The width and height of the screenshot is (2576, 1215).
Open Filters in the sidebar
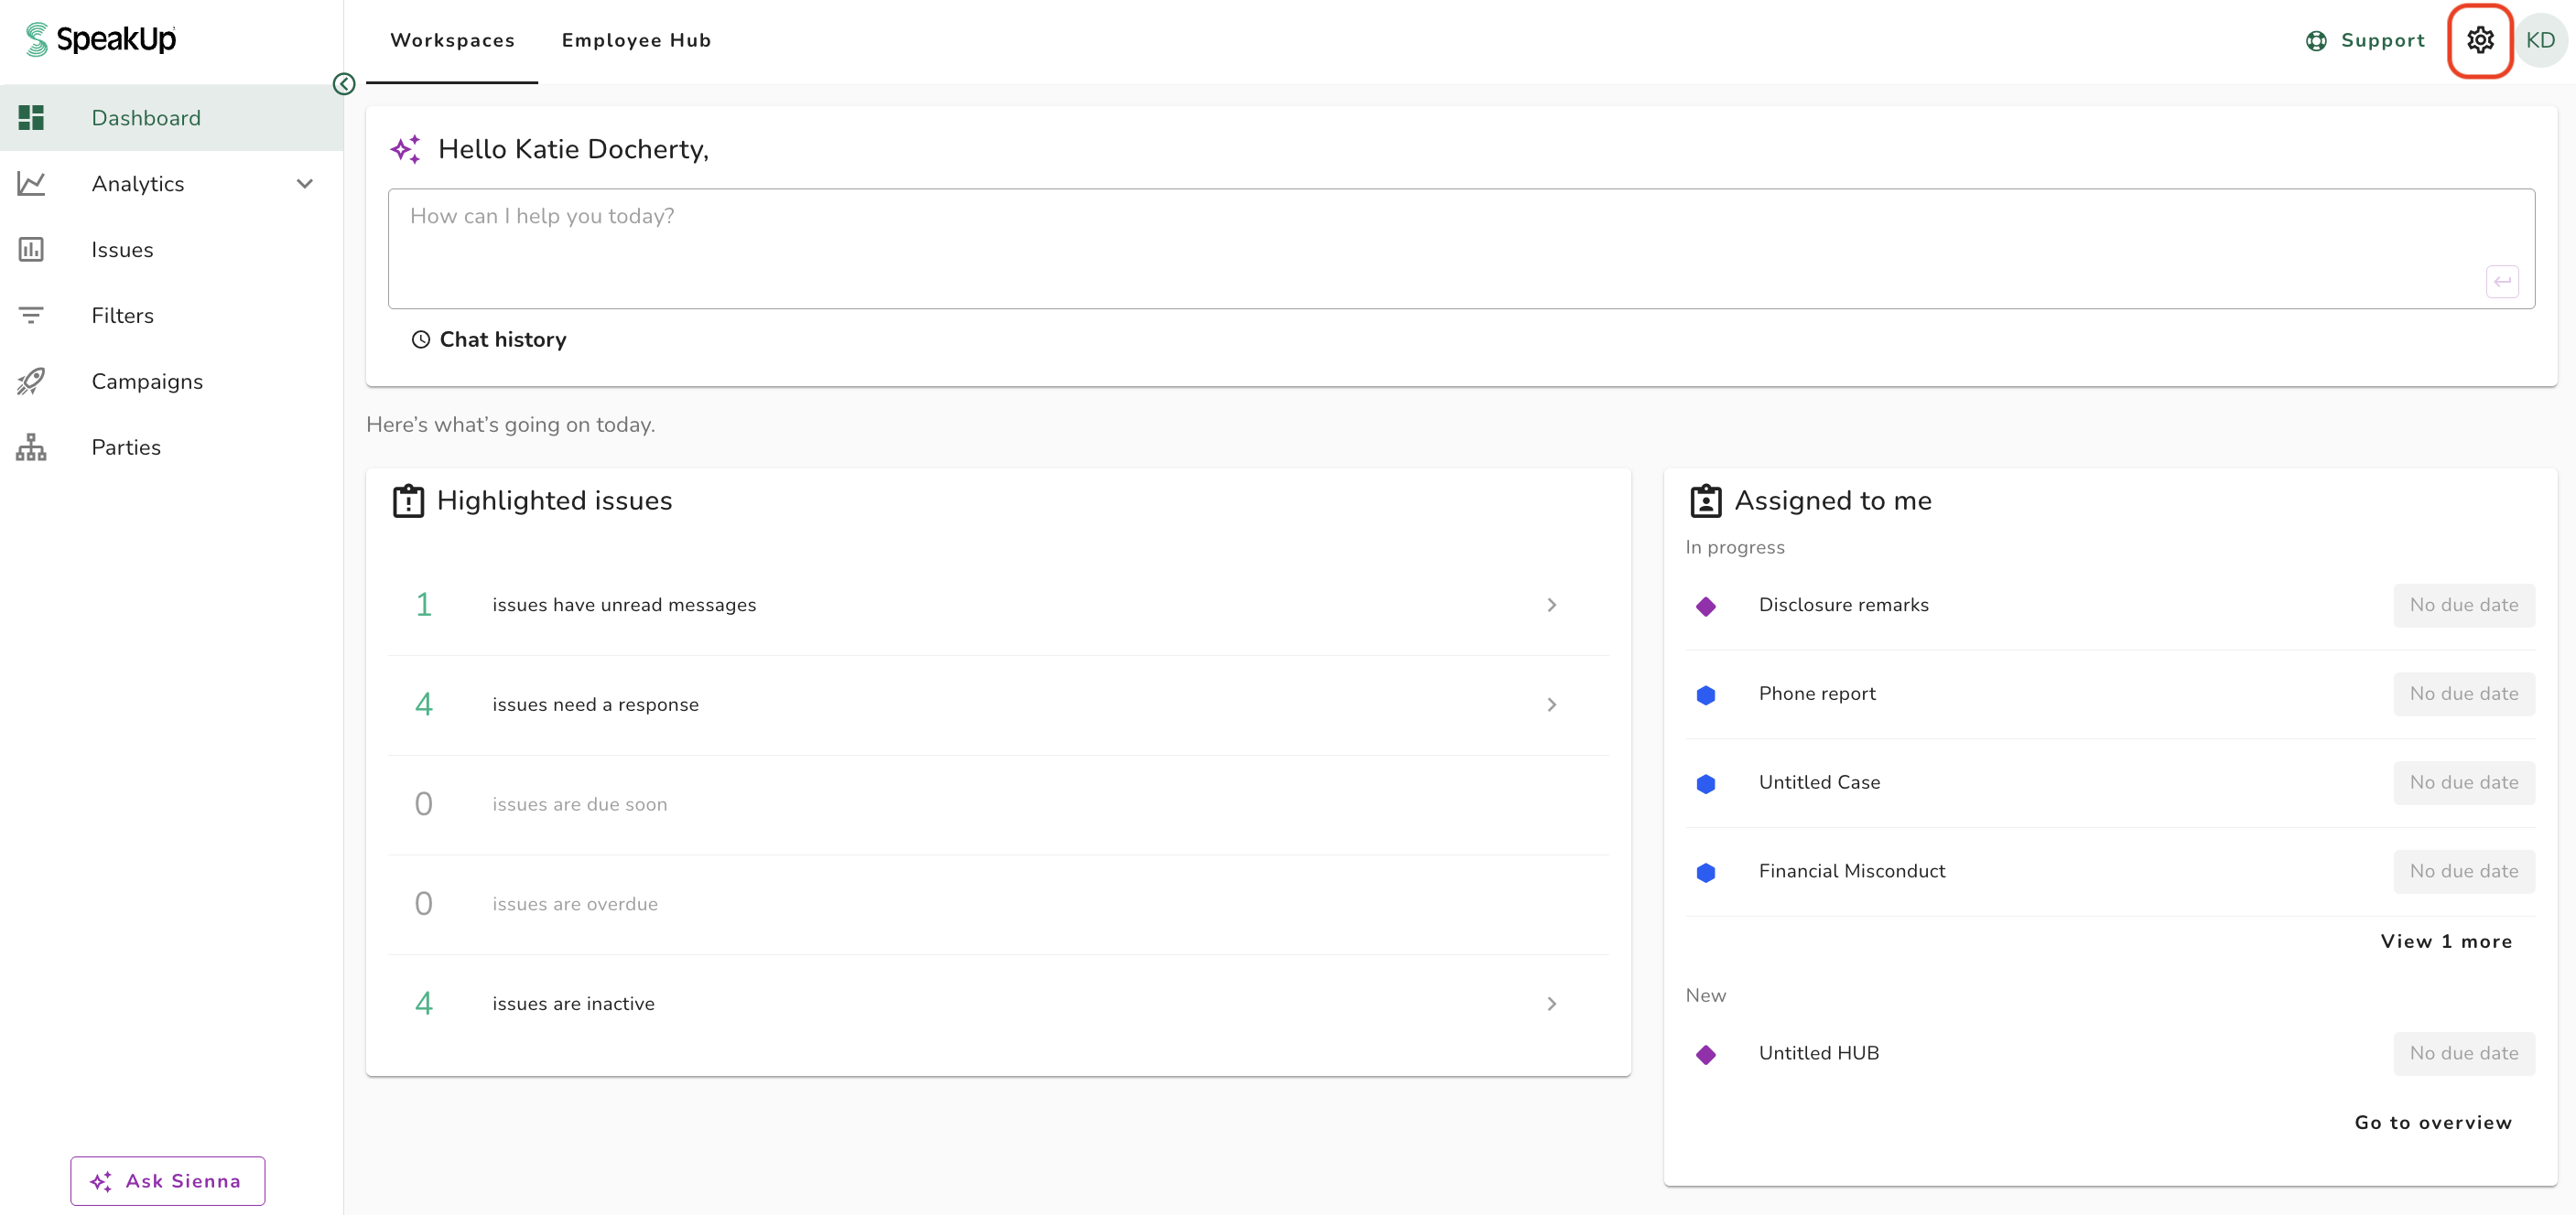coord(172,316)
